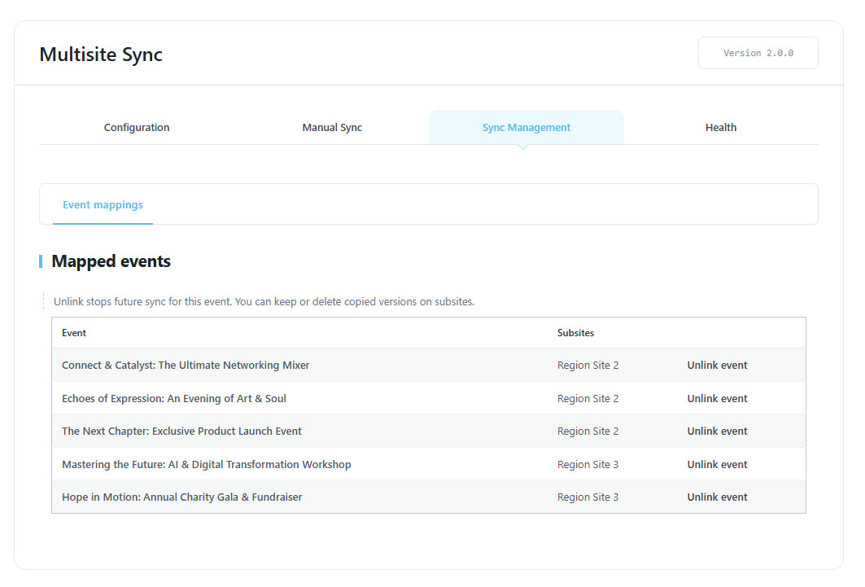Click the Event column header
The width and height of the screenshot is (865, 587).
74,333
